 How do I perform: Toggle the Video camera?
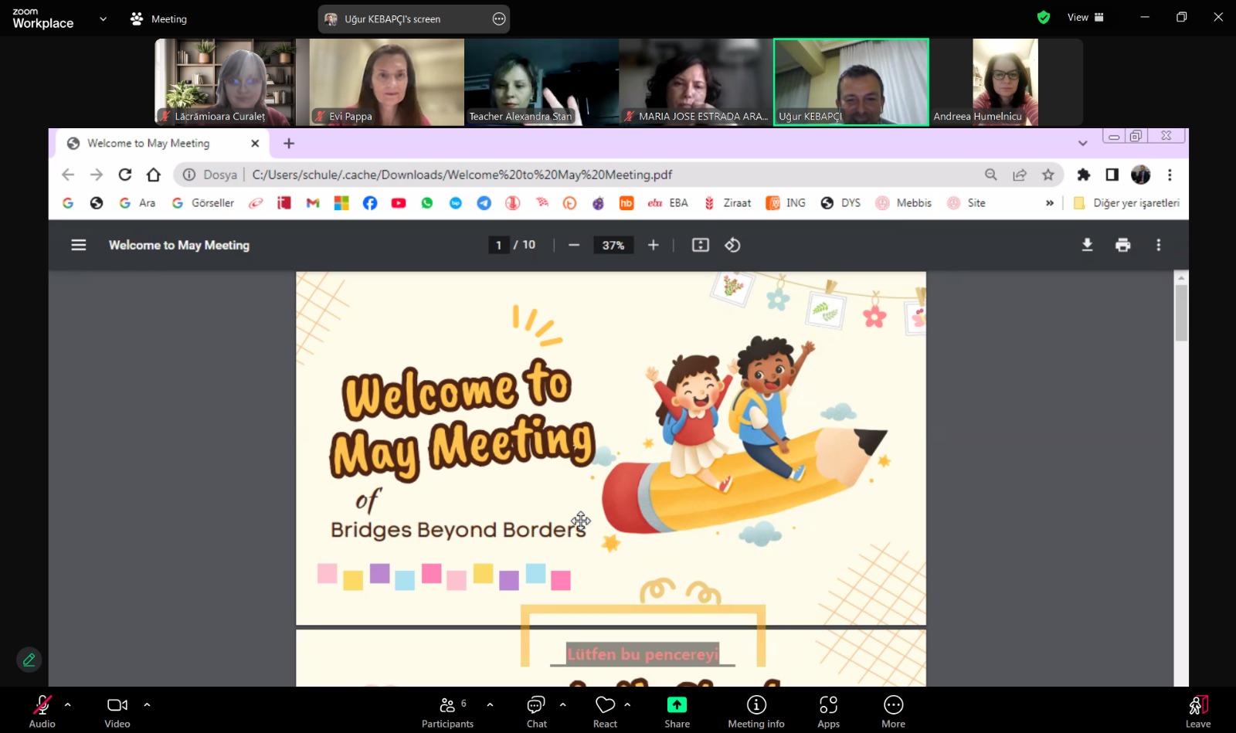117,711
